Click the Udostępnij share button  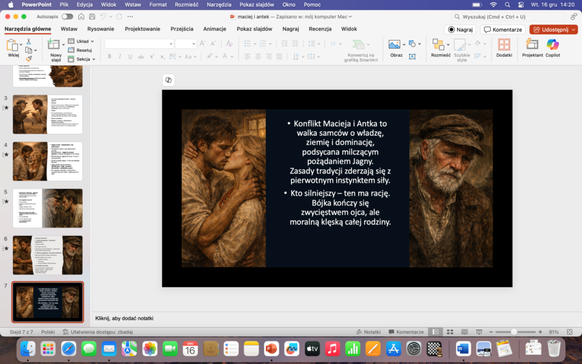[553, 29]
